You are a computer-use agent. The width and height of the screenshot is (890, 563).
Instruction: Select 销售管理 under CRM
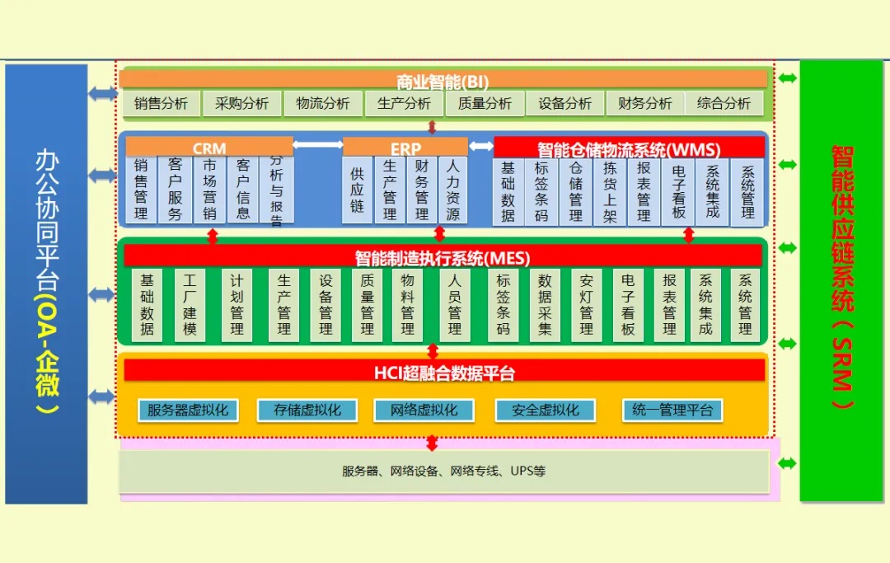pyautogui.click(x=141, y=190)
